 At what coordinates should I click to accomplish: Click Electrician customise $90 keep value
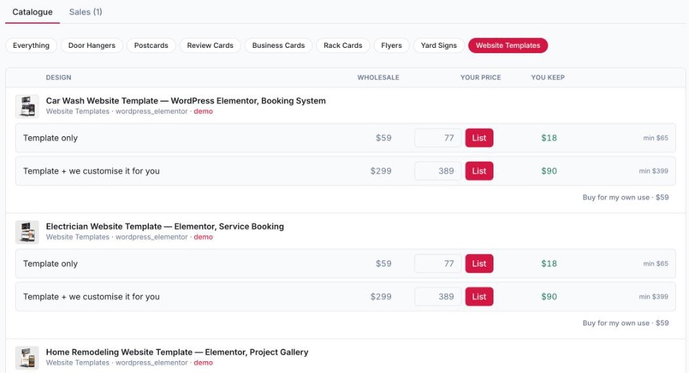pos(549,297)
